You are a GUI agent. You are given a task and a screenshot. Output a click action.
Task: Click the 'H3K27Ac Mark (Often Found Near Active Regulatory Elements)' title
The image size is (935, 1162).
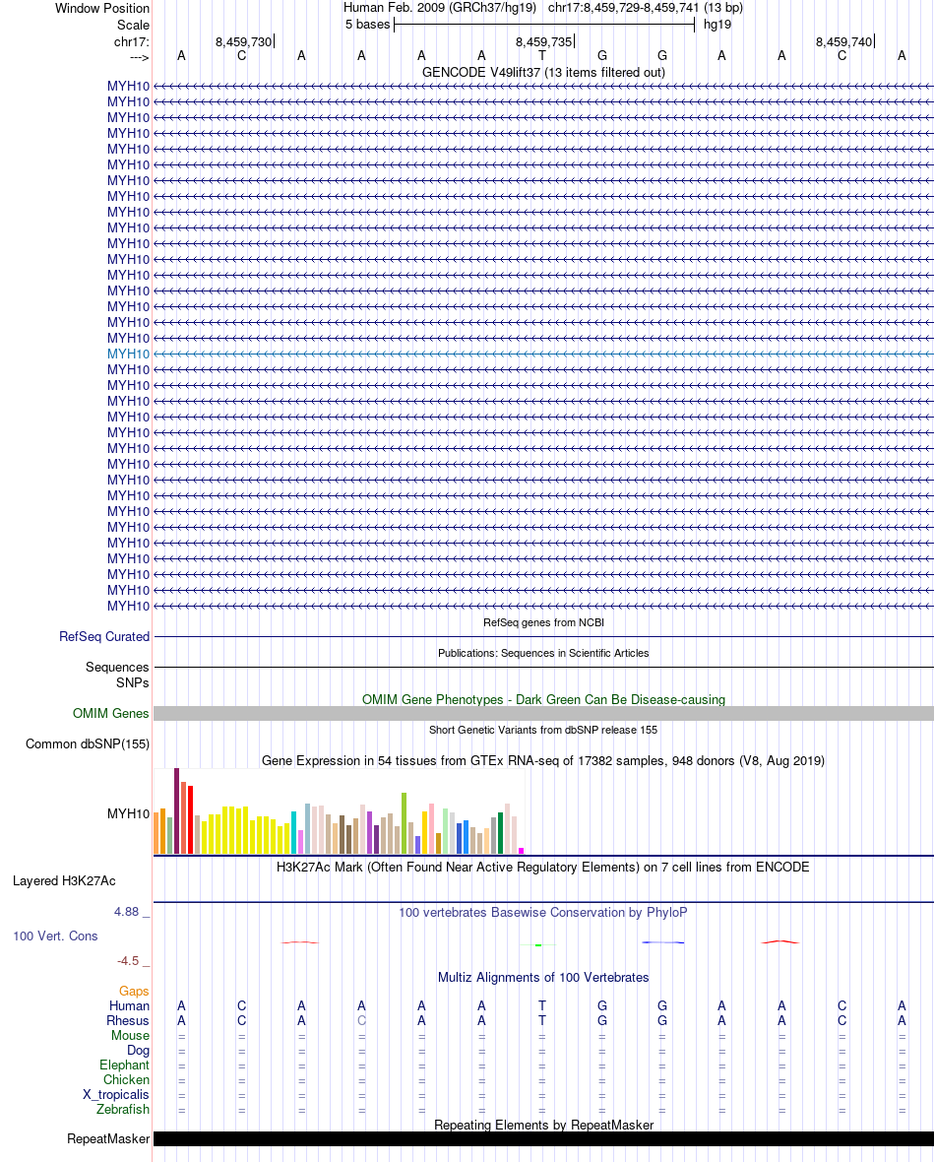543,867
